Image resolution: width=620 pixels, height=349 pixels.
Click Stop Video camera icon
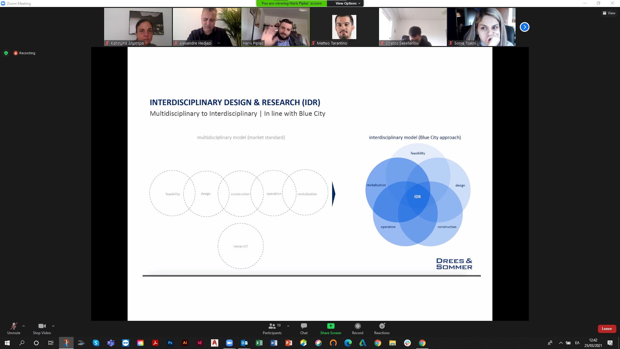click(x=42, y=326)
